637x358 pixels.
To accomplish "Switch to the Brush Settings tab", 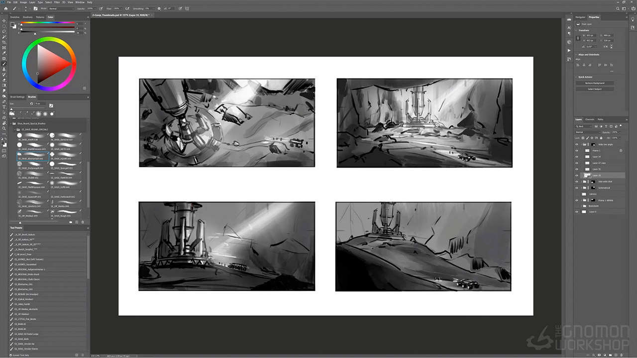I will [x=17, y=97].
